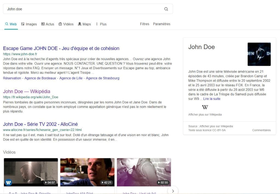Image resolution: width=280 pixels, height=194 pixels.
Task: Open the Réservation sitelink
Action: (12, 78)
